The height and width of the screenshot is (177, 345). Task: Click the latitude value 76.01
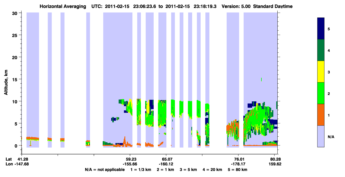pyautogui.click(x=238, y=159)
